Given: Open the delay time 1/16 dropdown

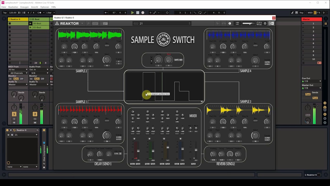Looking at the screenshot, I should (x=118, y=153).
